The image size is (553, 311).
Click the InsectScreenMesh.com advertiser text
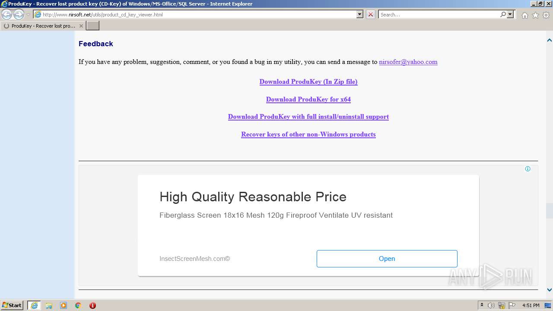point(194,259)
